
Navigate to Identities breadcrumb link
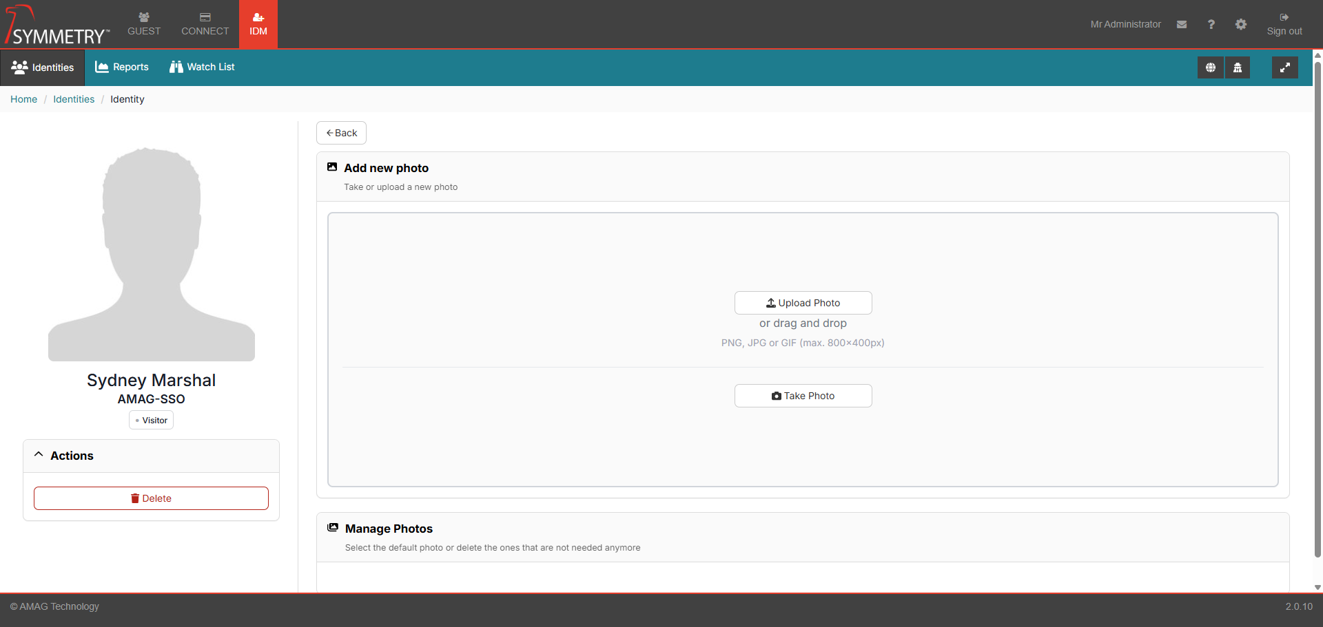click(x=74, y=99)
